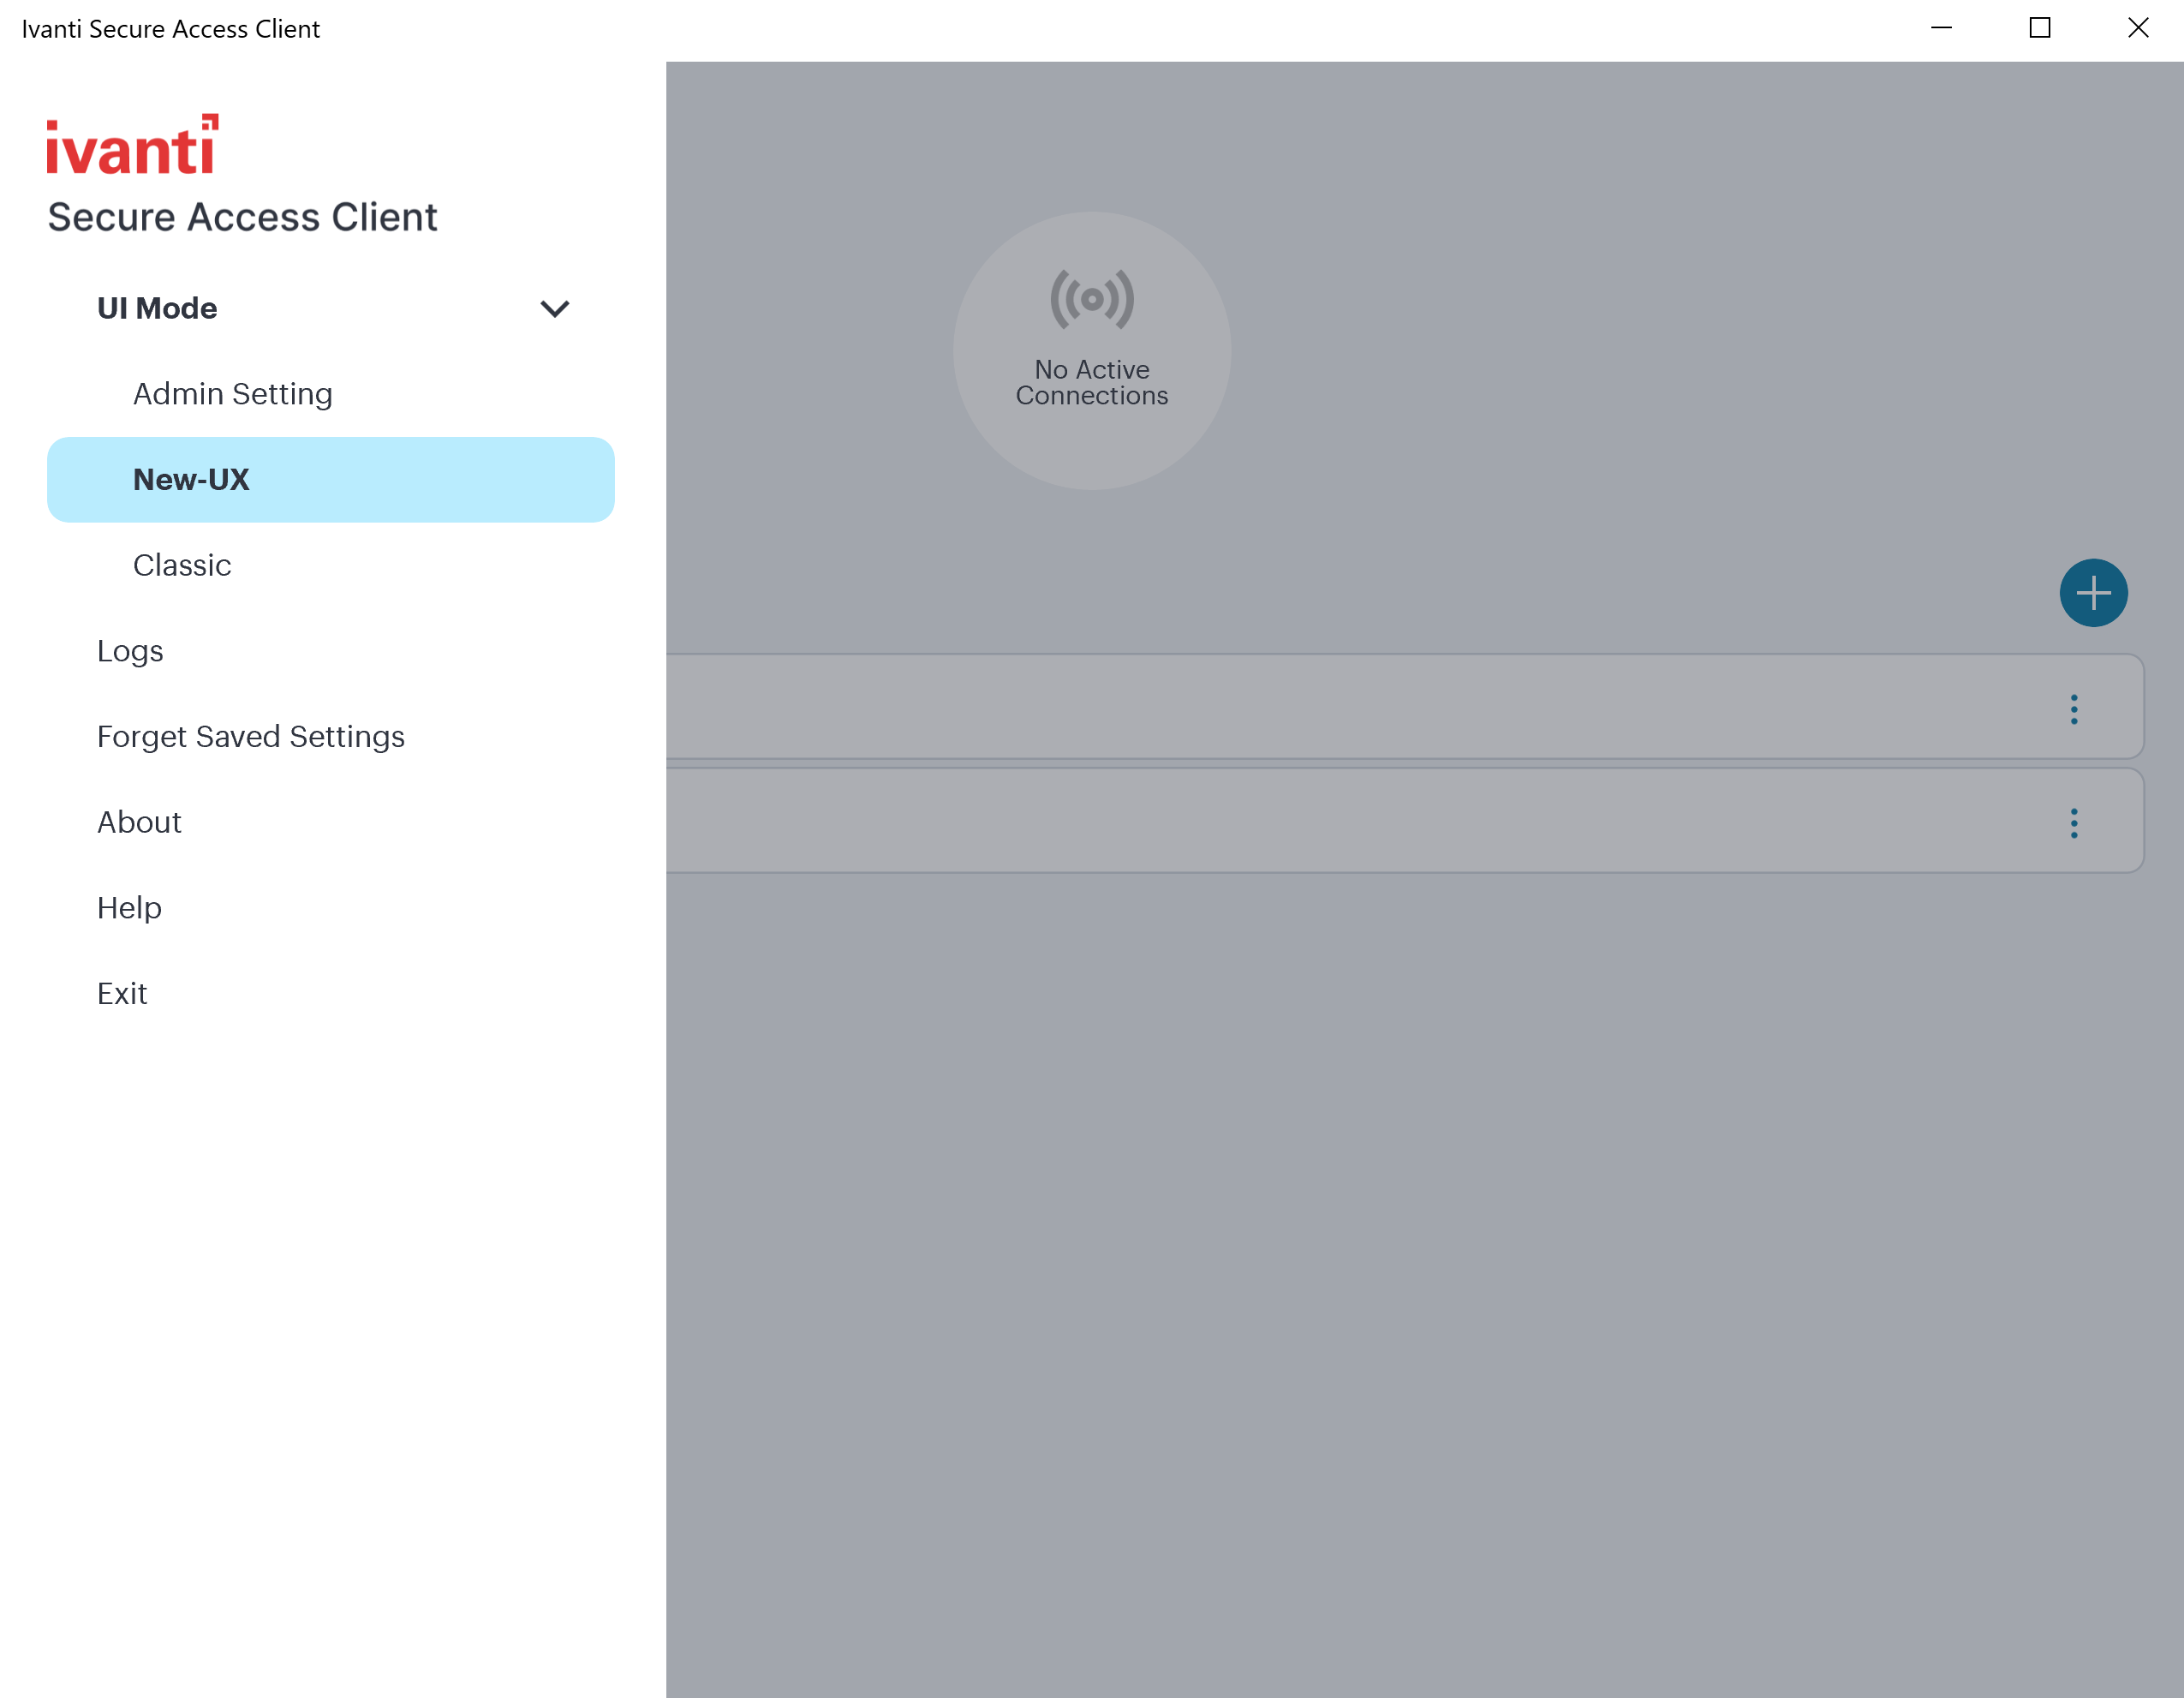Click Forget Saved Settings
This screenshot has height=1698, width=2184.
pos(250,737)
